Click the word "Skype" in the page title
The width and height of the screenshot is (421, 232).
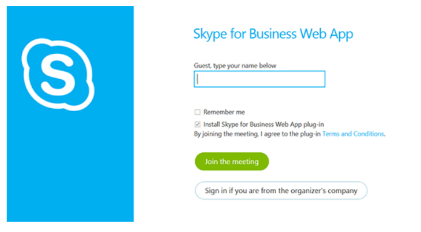click(x=210, y=35)
